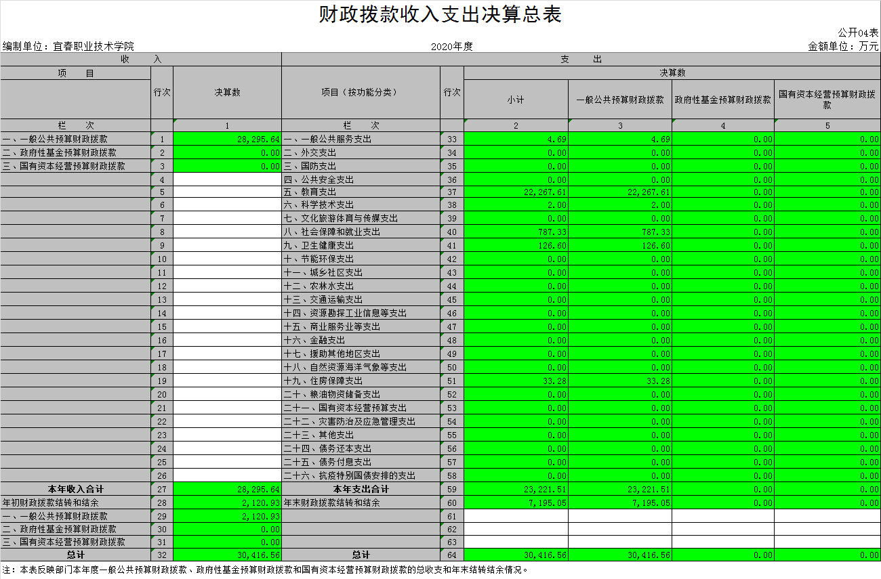Screen dimensions: 881x579
Task: Click the 小计 column header
Action: click(516, 100)
